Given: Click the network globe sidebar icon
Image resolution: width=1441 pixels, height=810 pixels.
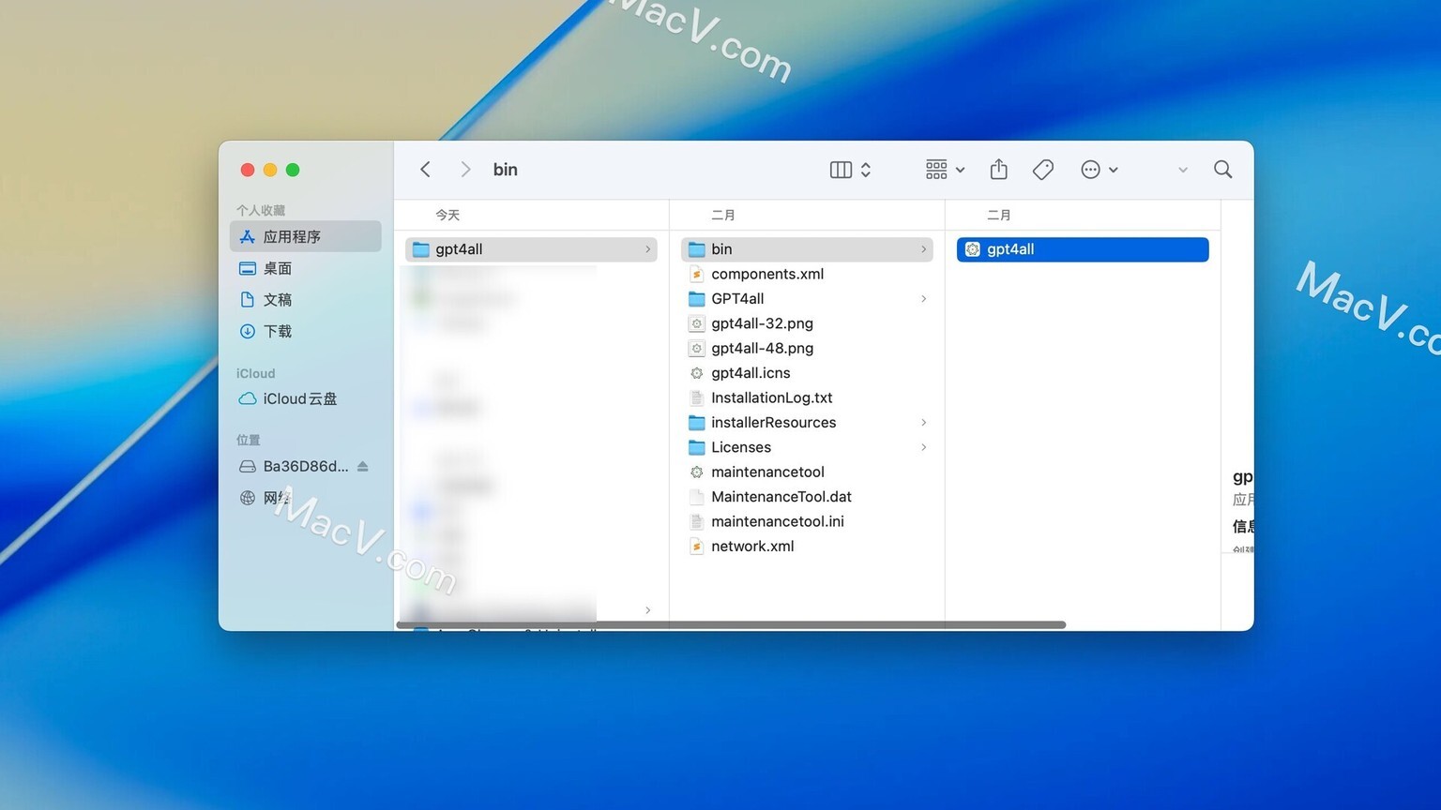Looking at the screenshot, I should coord(248,498).
